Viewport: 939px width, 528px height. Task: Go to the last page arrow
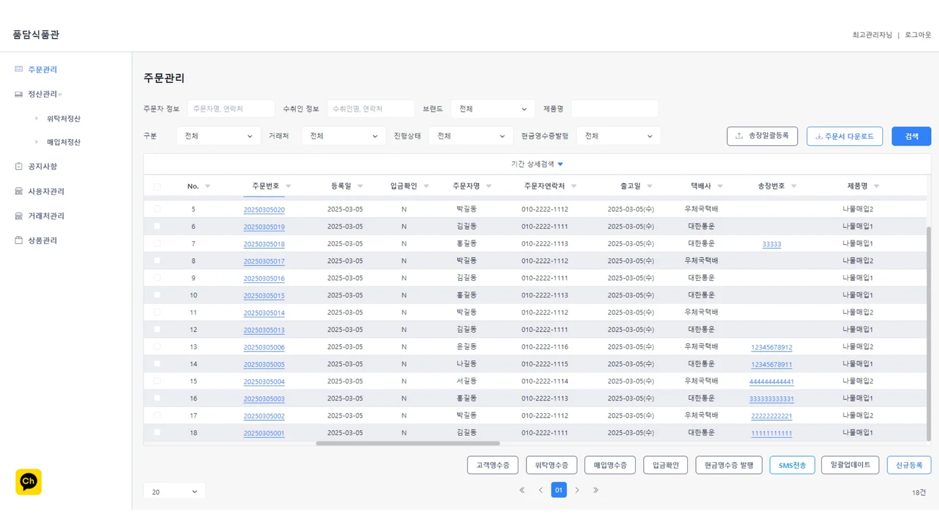(x=596, y=490)
